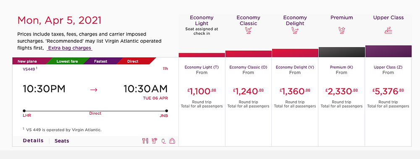Click the Upper Class flat-bed icon
This screenshot has width=420, height=159.
388,31
